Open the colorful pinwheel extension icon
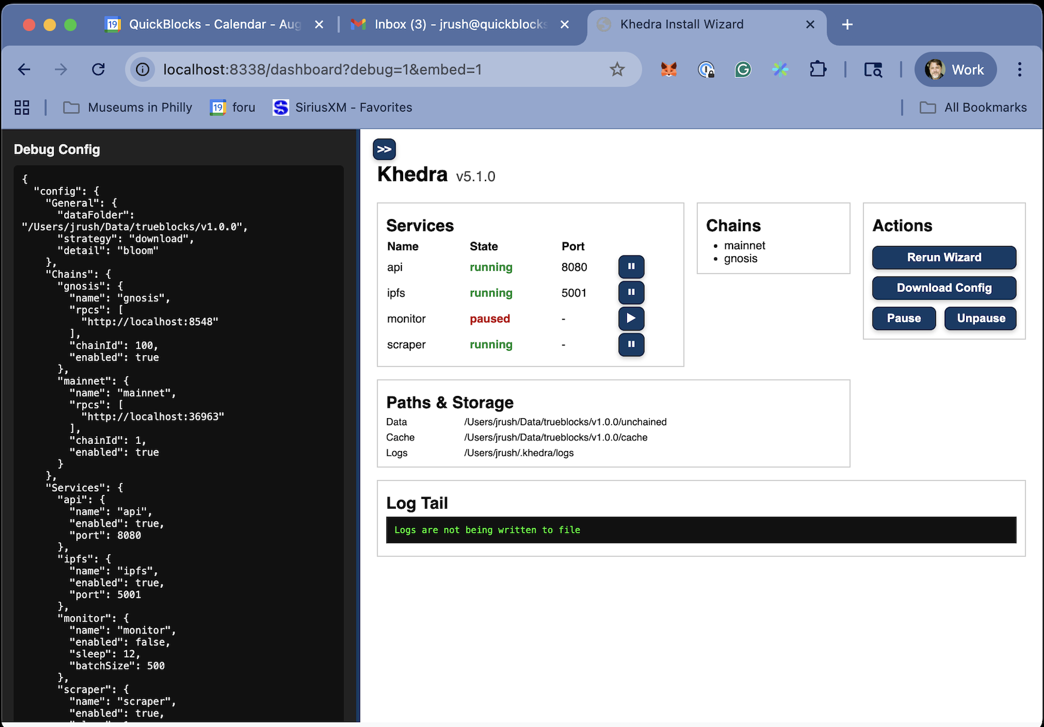Image resolution: width=1044 pixels, height=727 pixels. pos(780,70)
